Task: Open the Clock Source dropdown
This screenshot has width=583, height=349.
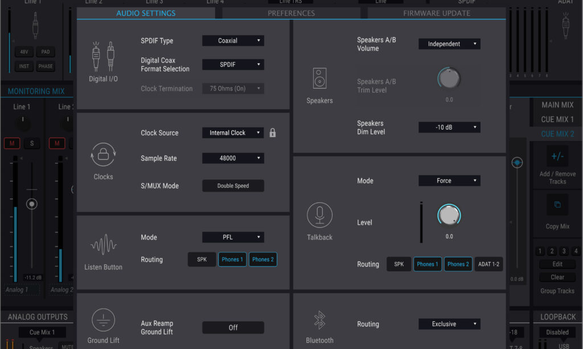Action: click(x=233, y=132)
